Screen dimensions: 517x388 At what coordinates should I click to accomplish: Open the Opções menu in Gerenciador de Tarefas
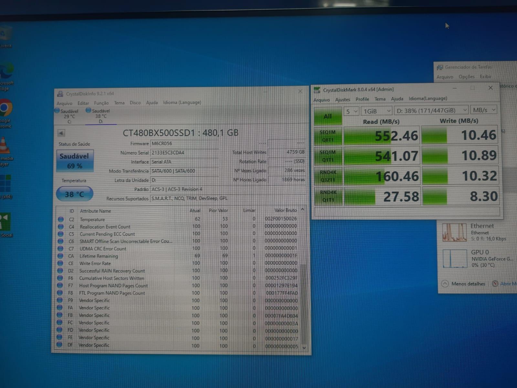(467, 77)
